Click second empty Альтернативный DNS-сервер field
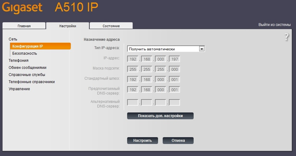 click(x=147, y=103)
